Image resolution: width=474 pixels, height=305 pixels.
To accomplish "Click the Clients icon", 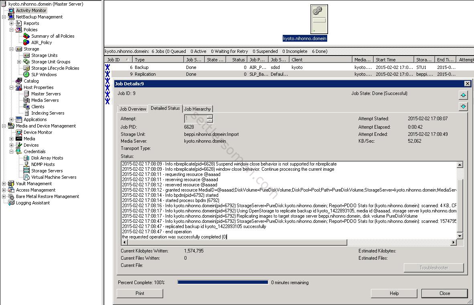I will (x=26, y=107).
